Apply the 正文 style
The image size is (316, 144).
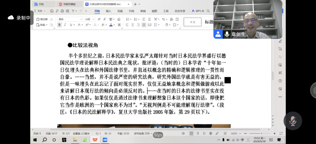coord(193,22)
